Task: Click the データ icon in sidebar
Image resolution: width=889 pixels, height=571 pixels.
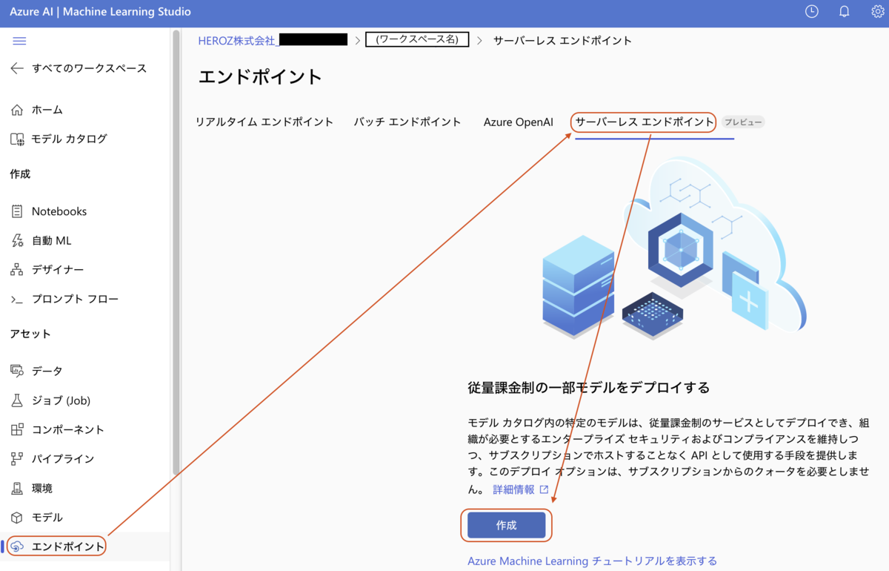Action: pyautogui.click(x=17, y=371)
